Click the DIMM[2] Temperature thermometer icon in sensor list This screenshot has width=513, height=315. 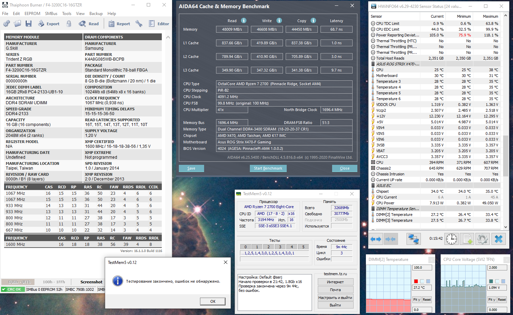click(373, 215)
